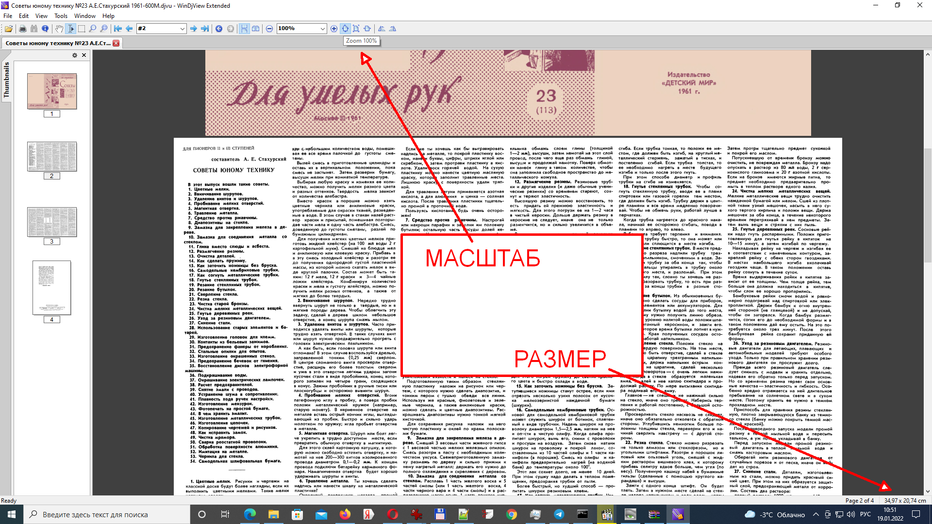Go to the next page arrow

click(194, 29)
